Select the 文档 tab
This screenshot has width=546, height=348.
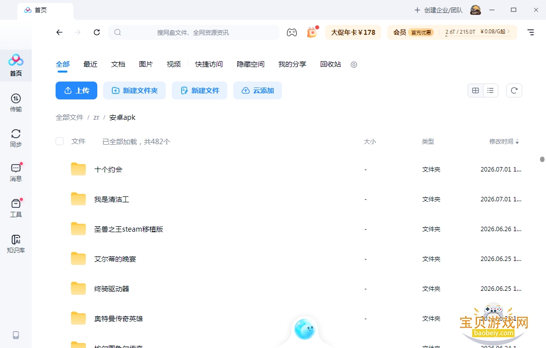118,64
